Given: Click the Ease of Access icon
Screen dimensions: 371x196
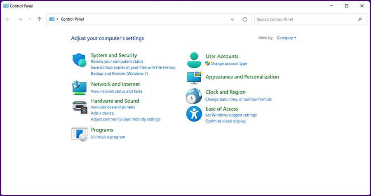Looking at the screenshot, I should [x=194, y=113].
